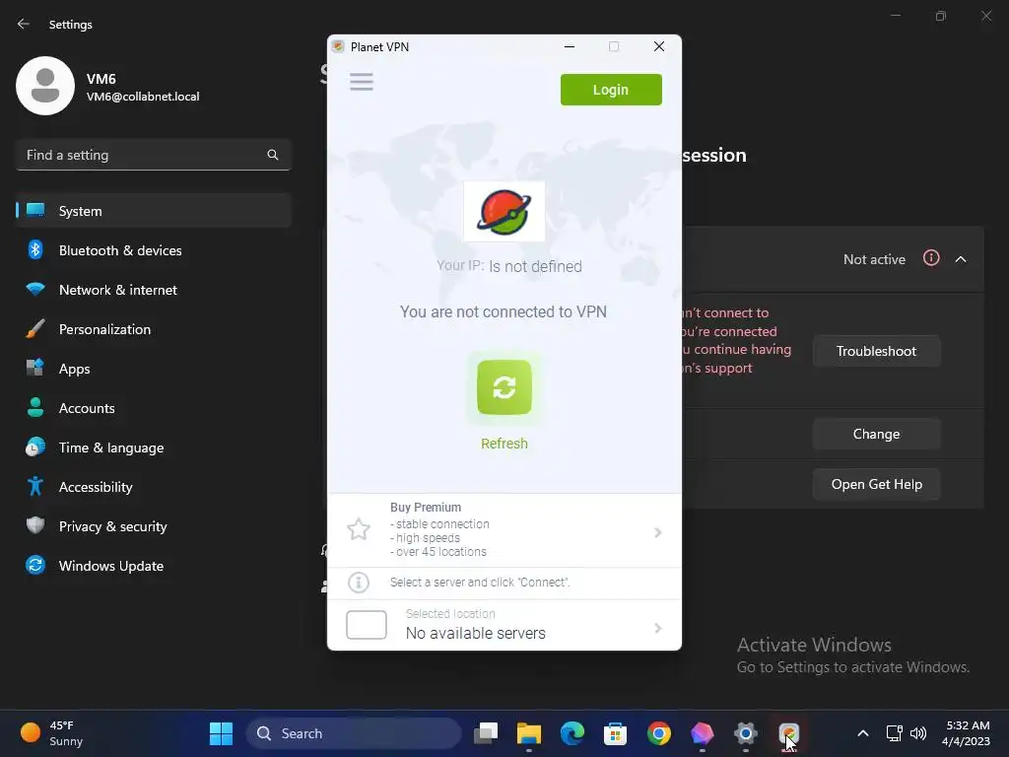Viewport: 1009px width, 757px height.
Task: Click the "Is not defined" IP value
Action: tap(535, 266)
